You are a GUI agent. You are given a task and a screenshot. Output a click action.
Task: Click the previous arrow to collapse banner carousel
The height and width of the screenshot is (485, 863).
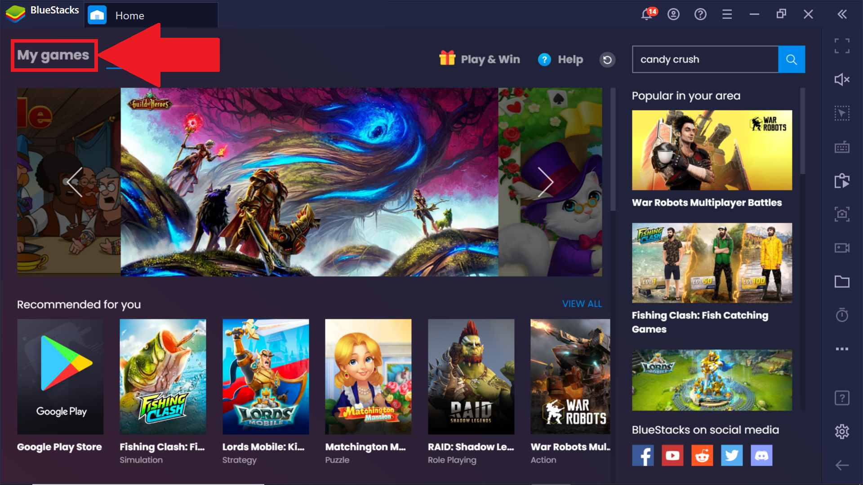75,181
